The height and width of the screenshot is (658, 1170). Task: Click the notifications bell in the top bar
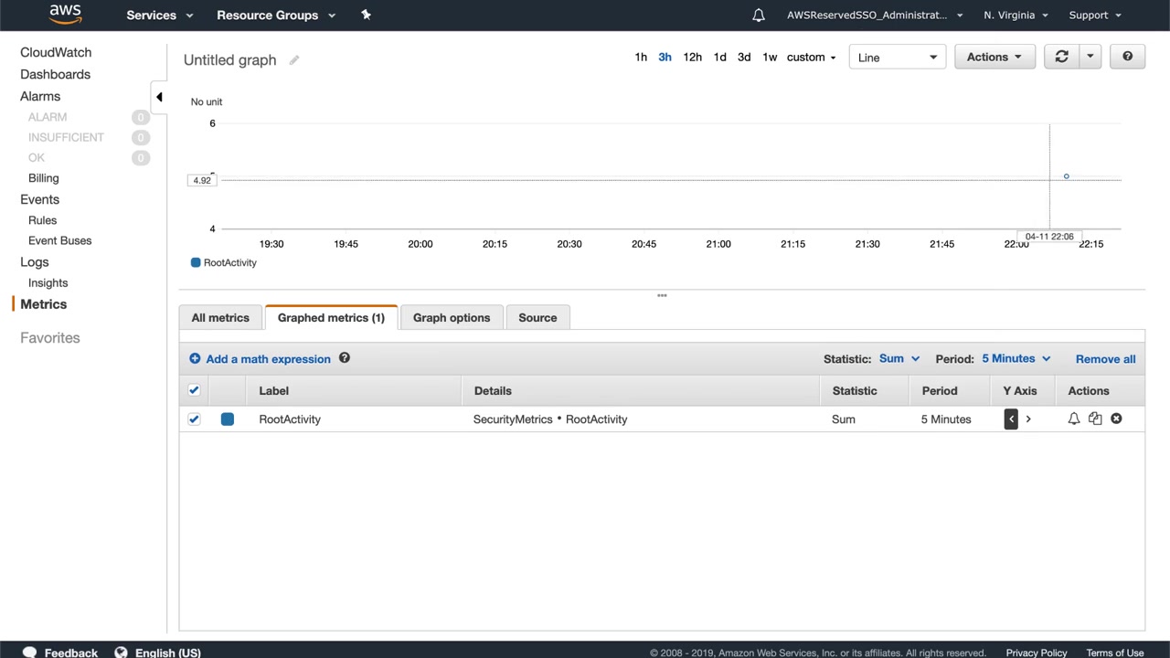point(759,15)
